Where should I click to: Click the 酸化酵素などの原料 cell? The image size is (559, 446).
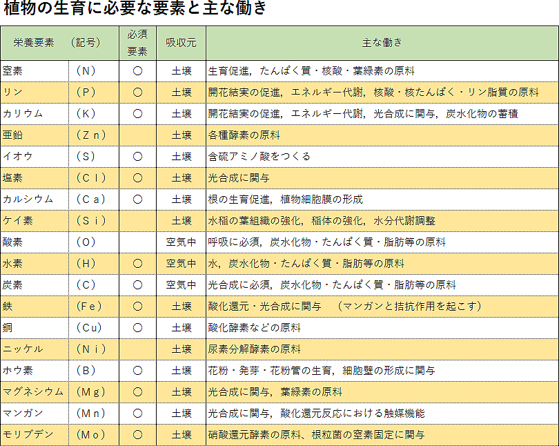pyautogui.click(x=382, y=328)
